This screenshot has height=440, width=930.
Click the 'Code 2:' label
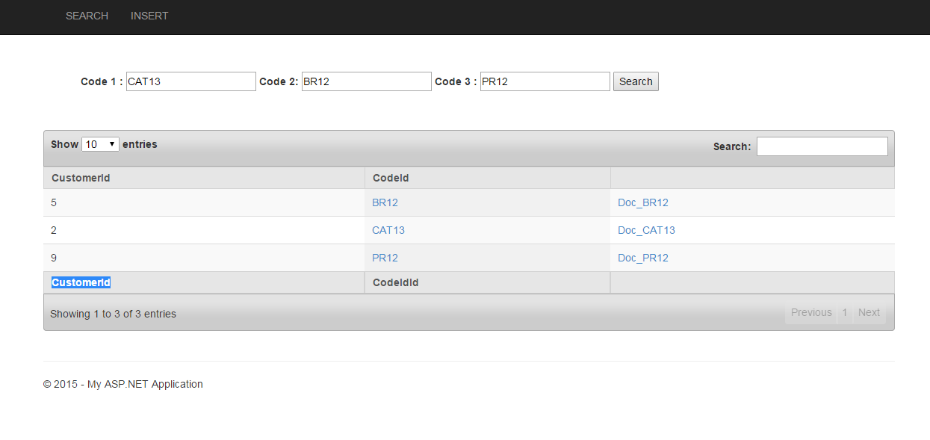pos(279,81)
